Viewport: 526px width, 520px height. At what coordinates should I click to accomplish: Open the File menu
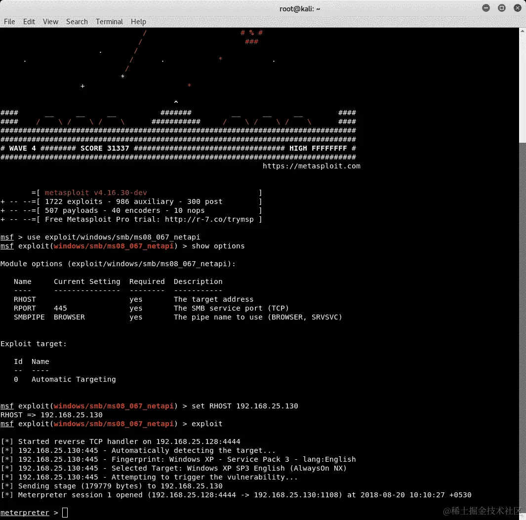(x=9, y=22)
